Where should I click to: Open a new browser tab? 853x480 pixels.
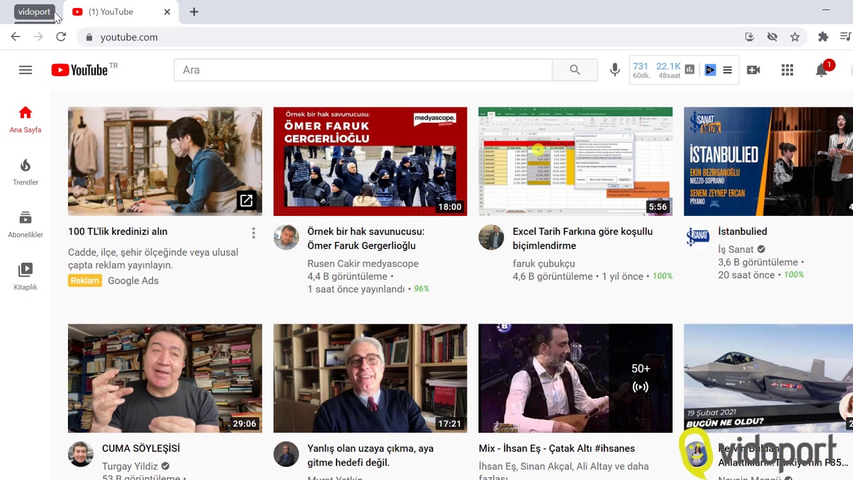(194, 12)
